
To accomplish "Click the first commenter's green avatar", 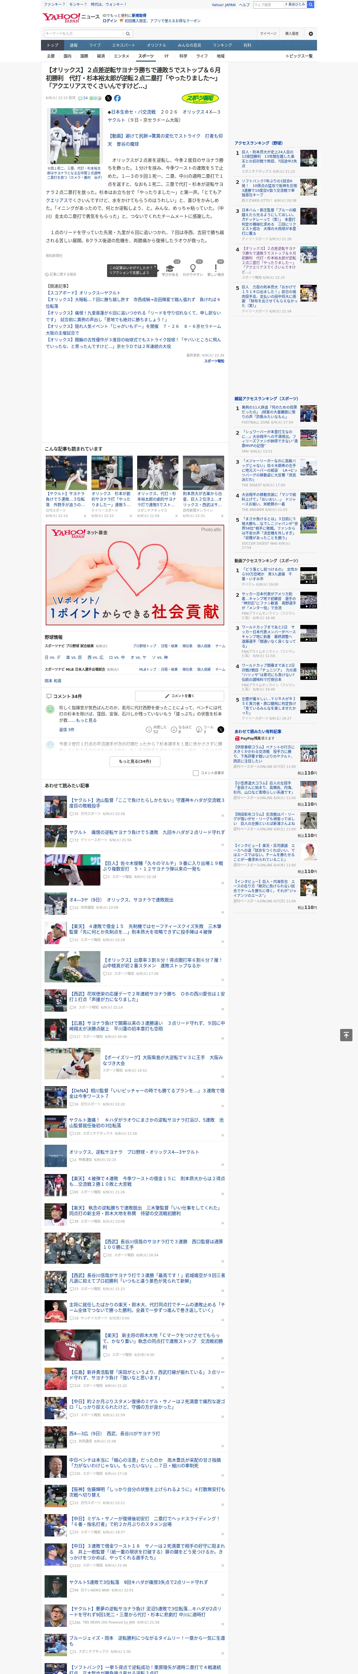I will coord(50,709).
